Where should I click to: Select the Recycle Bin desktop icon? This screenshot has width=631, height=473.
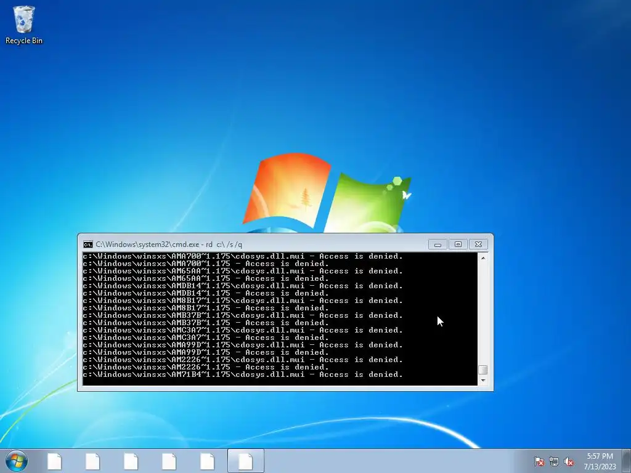click(24, 25)
